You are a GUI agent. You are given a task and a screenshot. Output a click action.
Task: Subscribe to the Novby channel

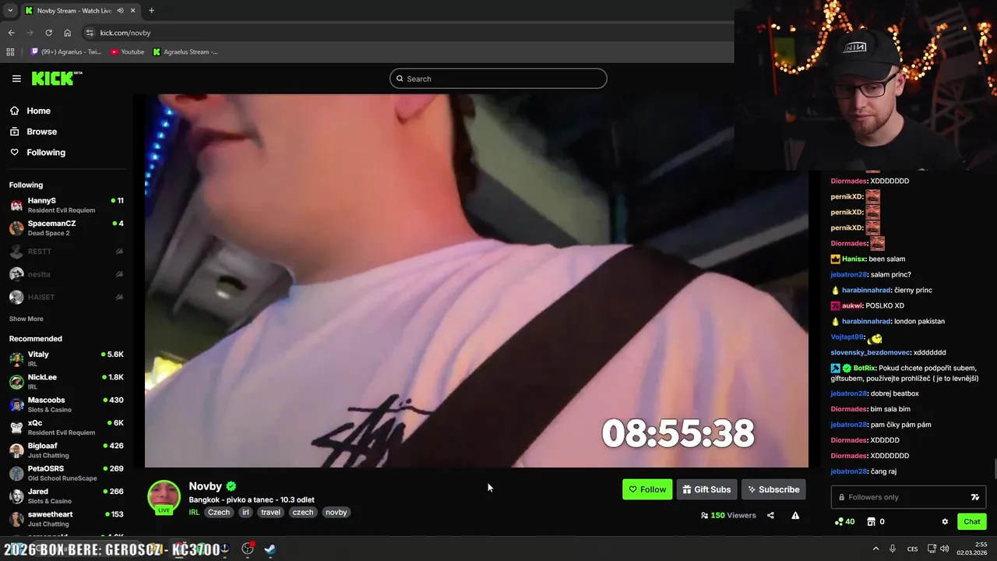click(x=773, y=489)
